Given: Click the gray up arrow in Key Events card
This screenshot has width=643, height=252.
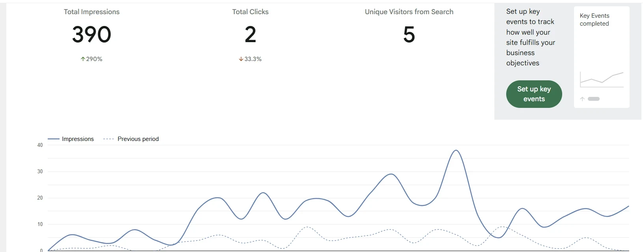Looking at the screenshot, I should click(582, 99).
